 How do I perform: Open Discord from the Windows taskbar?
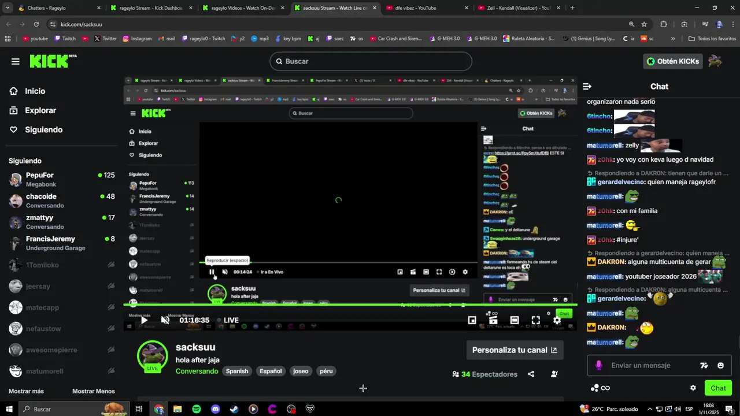[216, 409]
